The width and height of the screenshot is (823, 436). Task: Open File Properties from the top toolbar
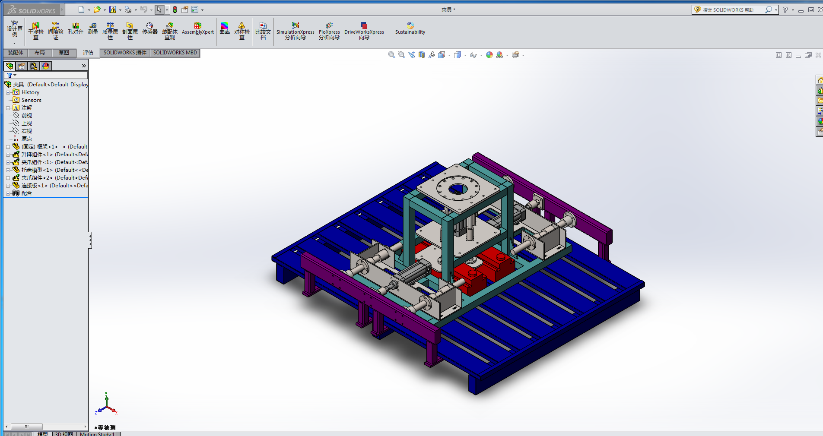tap(185, 9)
